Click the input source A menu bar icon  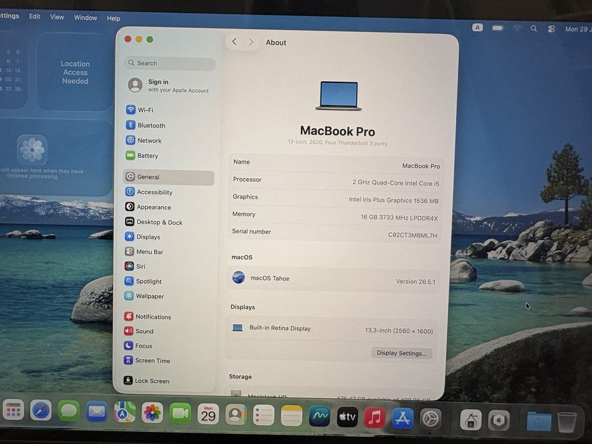[477, 27]
